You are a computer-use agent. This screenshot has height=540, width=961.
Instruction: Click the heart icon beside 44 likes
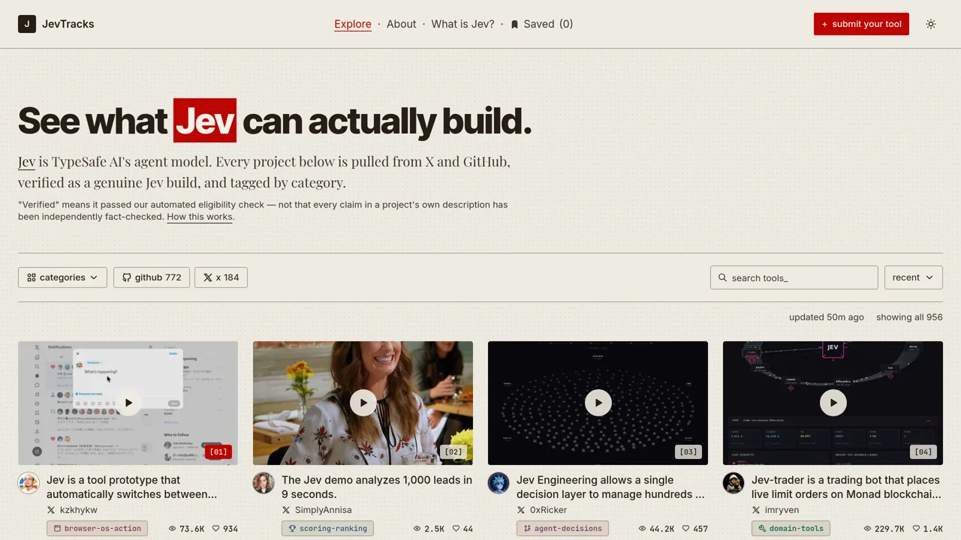click(456, 529)
